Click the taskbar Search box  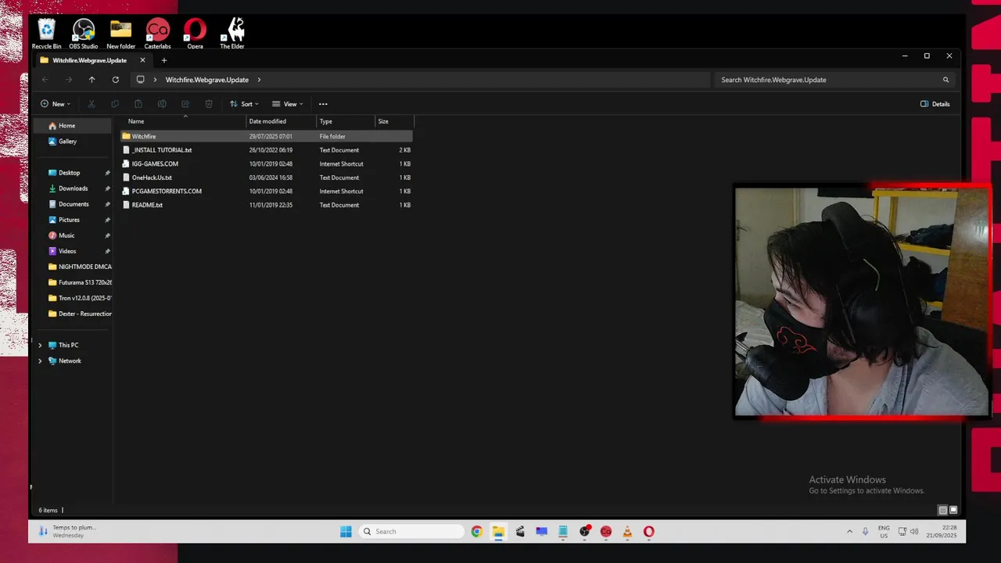[x=411, y=532]
